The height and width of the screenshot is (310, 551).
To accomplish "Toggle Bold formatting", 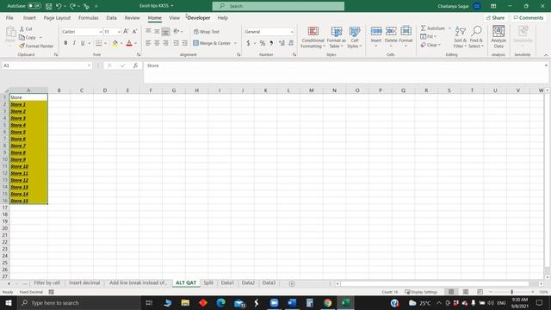I will pos(65,43).
